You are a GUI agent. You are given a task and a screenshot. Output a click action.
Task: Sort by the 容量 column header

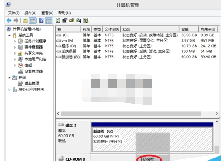189,29
